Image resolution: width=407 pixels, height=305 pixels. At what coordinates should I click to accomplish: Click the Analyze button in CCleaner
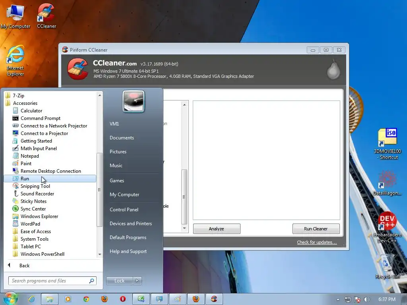click(217, 229)
